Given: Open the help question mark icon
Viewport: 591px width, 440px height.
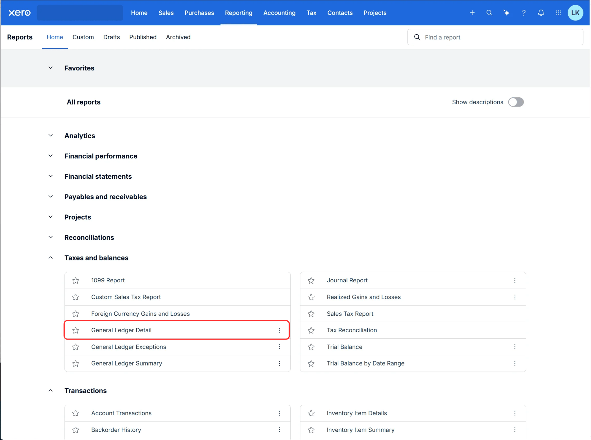Looking at the screenshot, I should [x=524, y=13].
